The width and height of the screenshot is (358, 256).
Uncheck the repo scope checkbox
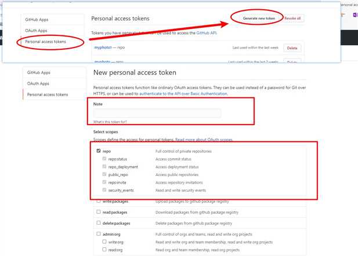pyautogui.click(x=99, y=151)
